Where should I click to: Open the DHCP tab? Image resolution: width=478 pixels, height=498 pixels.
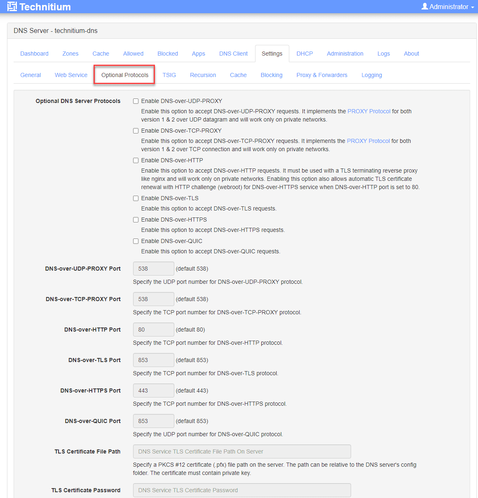[305, 54]
